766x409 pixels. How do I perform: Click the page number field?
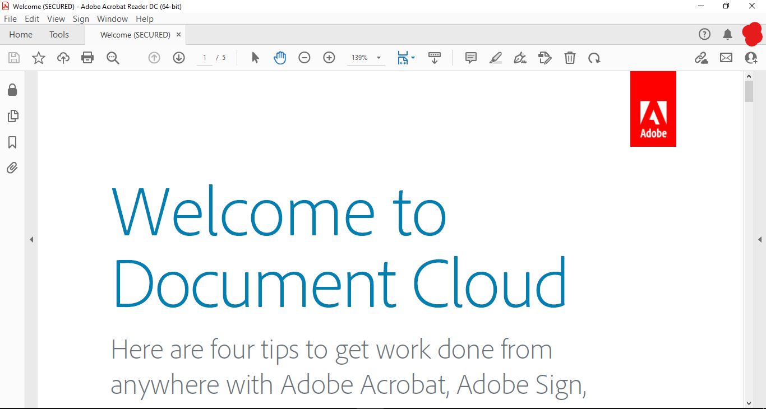point(205,58)
